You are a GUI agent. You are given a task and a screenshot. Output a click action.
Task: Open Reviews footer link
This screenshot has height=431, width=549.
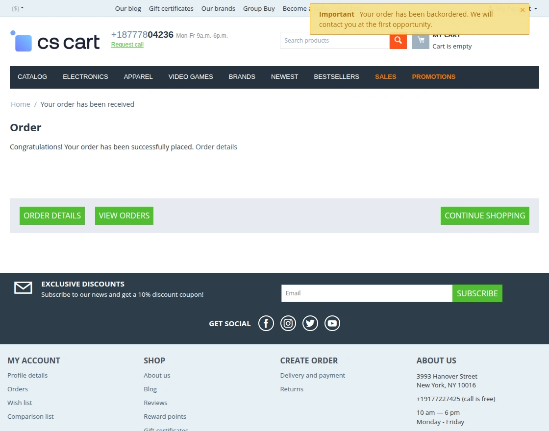(155, 403)
